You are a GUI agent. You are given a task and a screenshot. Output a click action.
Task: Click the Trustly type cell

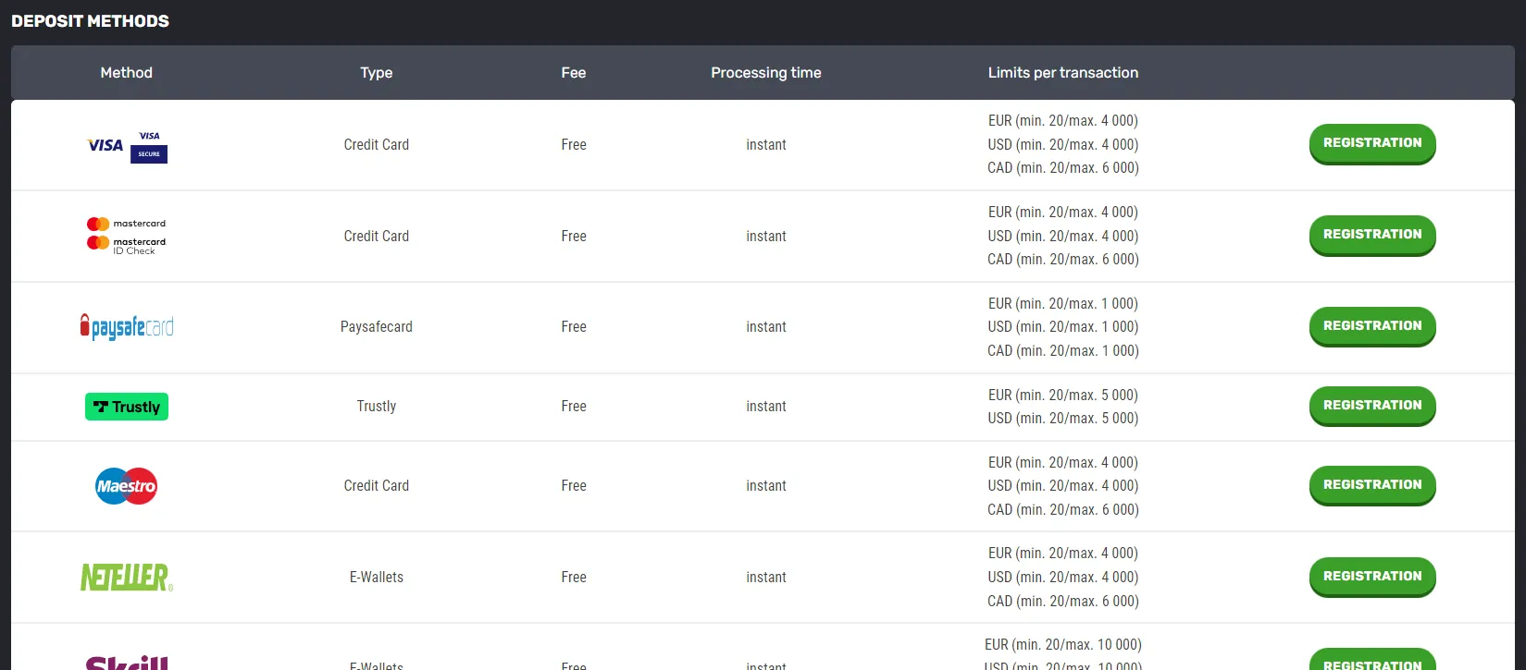point(377,407)
